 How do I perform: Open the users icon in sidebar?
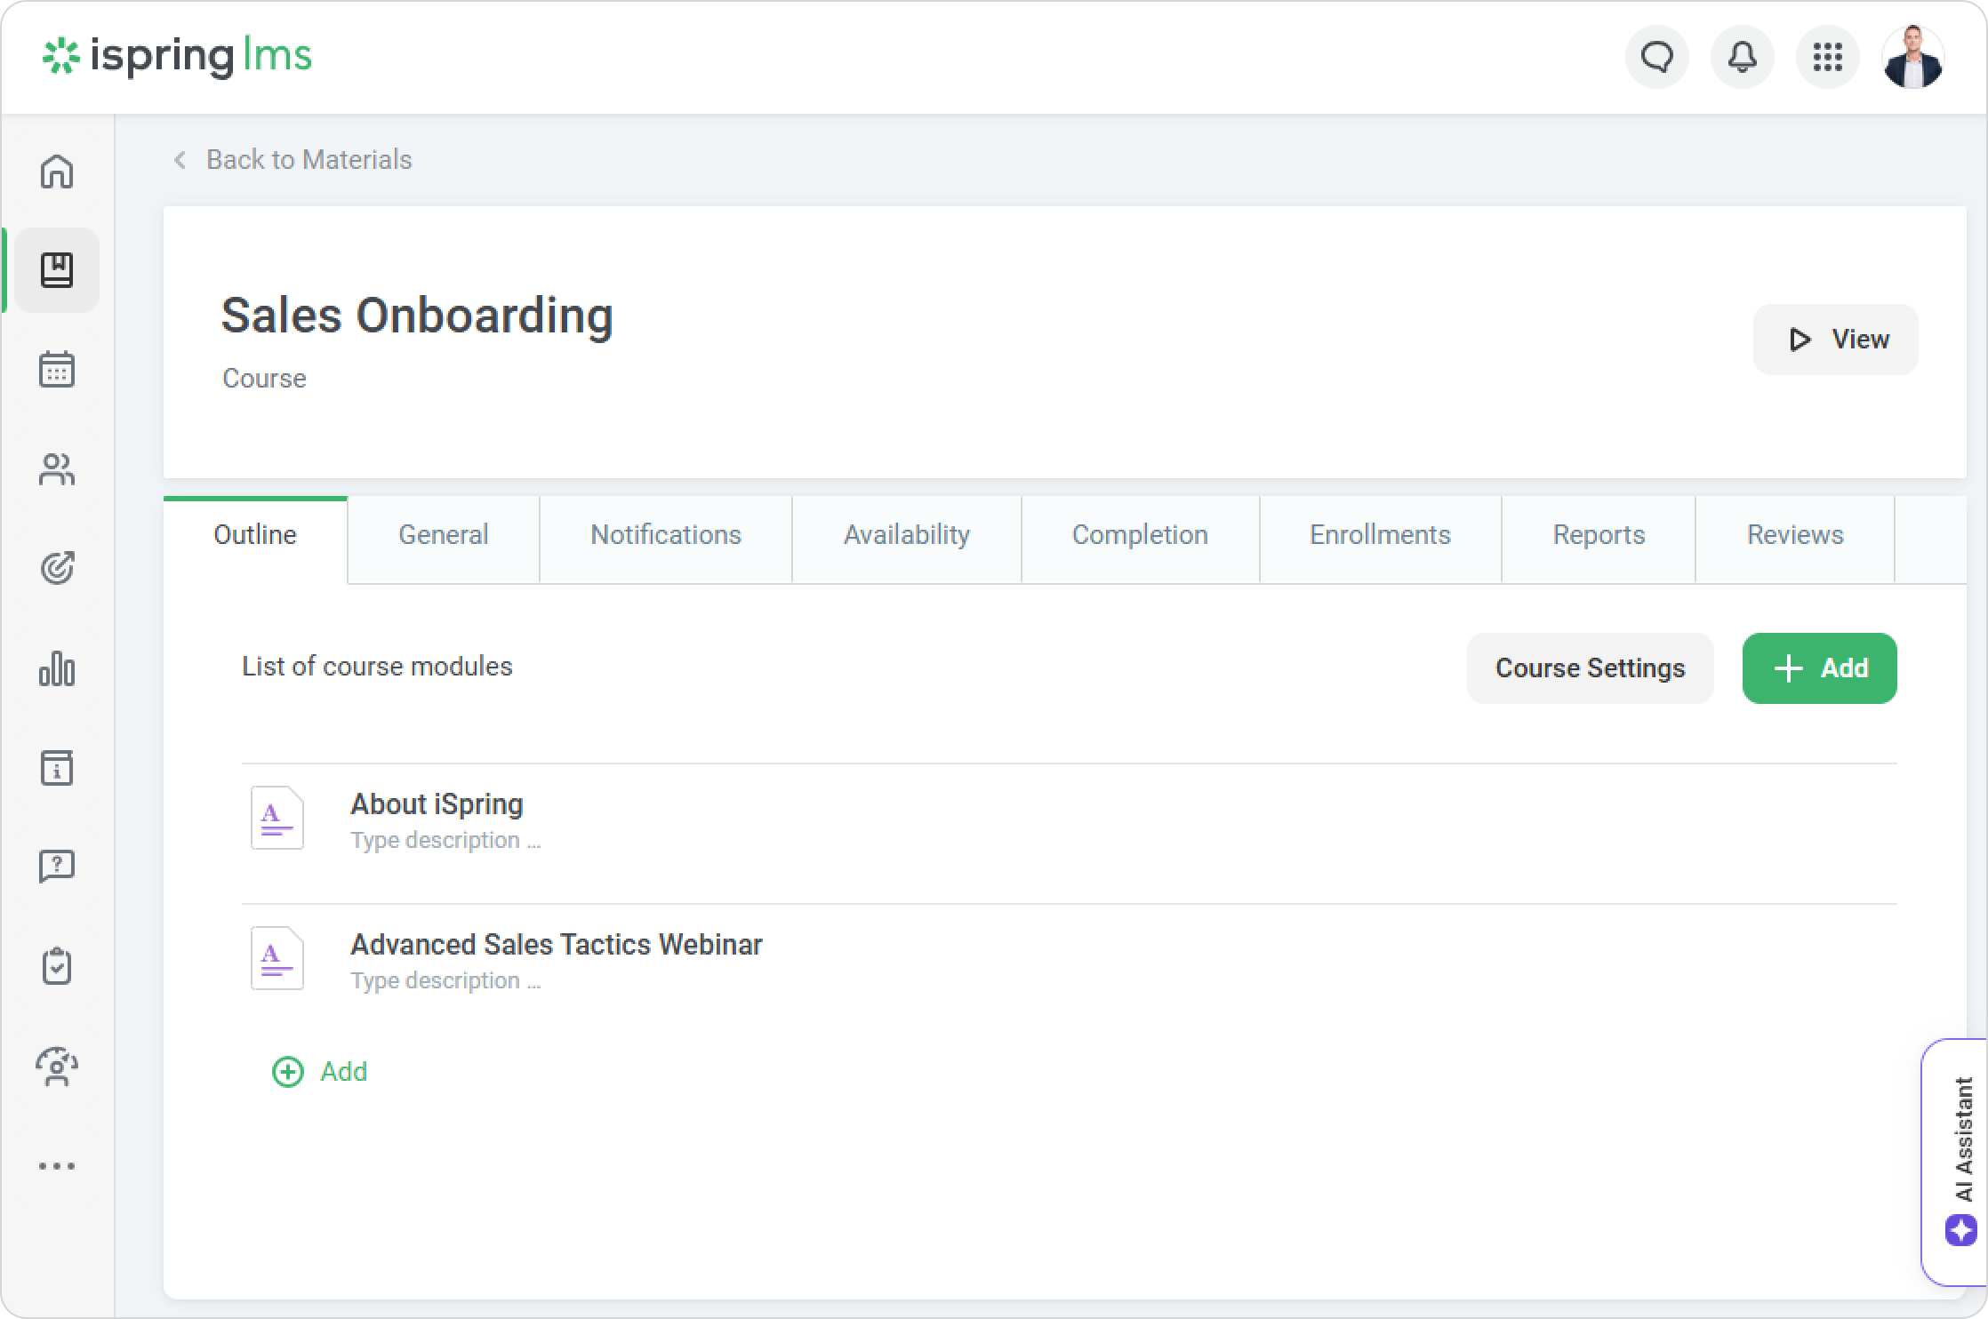click(57, 469)
